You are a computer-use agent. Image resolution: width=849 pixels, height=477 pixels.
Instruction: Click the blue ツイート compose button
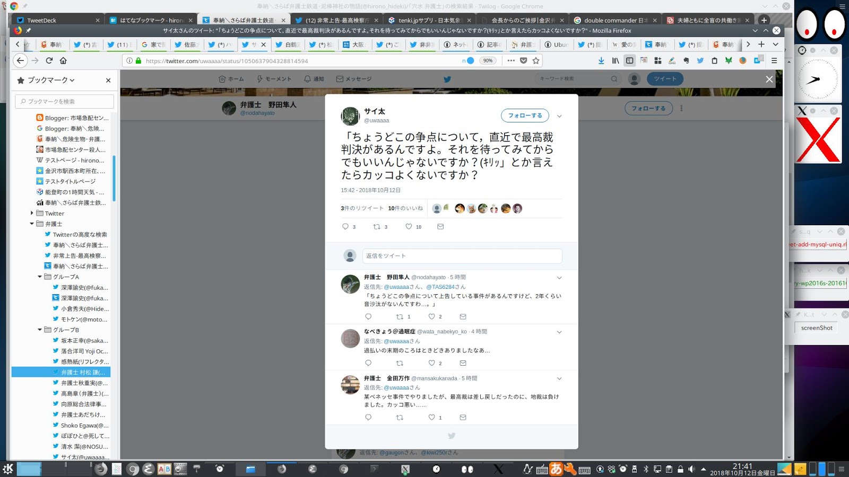click(x=665, y=79)
